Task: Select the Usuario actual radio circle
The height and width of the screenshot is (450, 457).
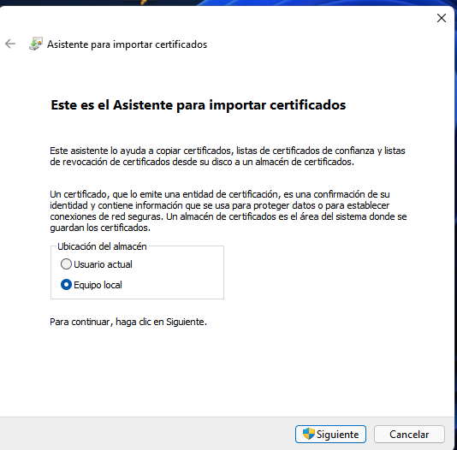Action: tap(66, 263)
